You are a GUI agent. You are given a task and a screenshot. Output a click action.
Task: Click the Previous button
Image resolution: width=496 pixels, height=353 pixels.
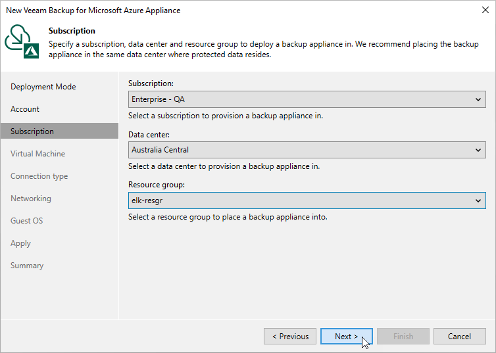(x=290, y=337)
